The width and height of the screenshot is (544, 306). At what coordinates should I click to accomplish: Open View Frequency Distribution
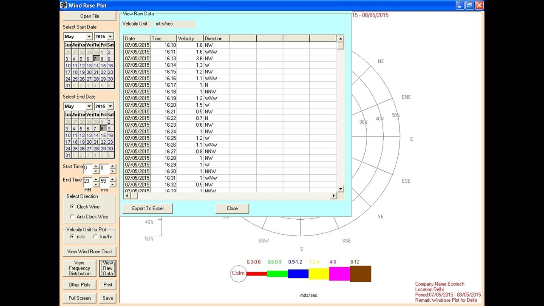coord(79,268)
